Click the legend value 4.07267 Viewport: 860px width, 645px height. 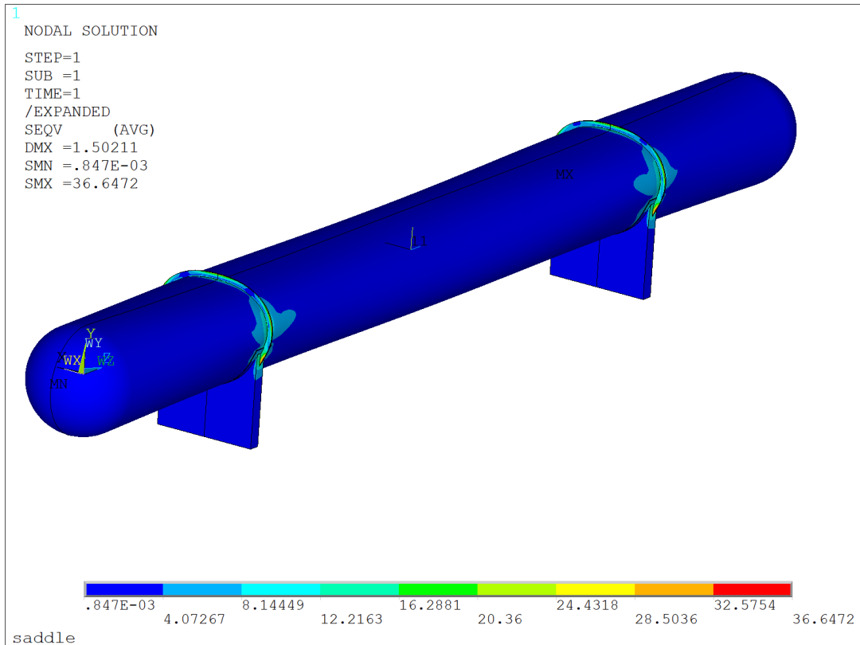coord(194,620)
